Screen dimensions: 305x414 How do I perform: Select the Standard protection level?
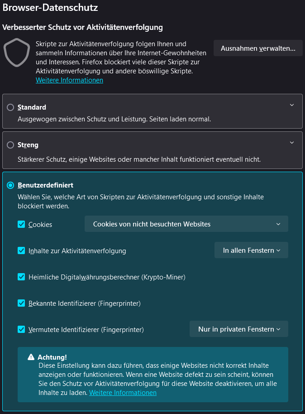(x=10, y=107)
